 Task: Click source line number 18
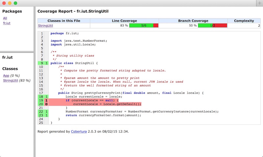41,97
